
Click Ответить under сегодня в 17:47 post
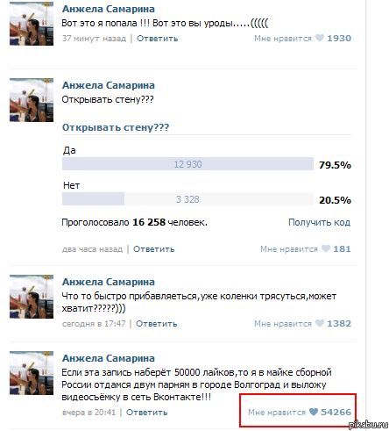(x=157, y=324)
